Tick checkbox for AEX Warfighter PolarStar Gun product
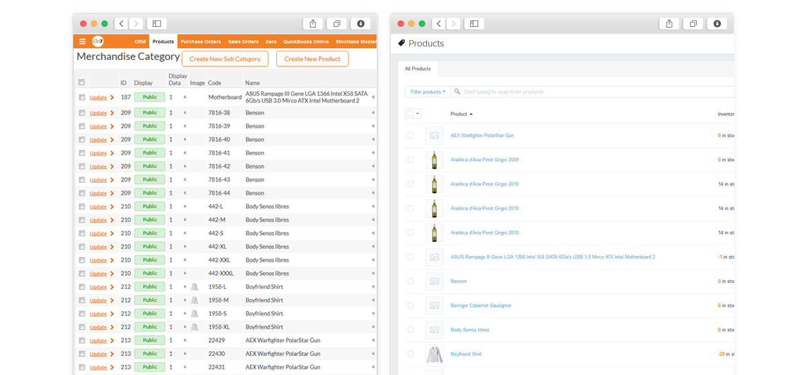This screenshot has width=807, height=375. 410,136
